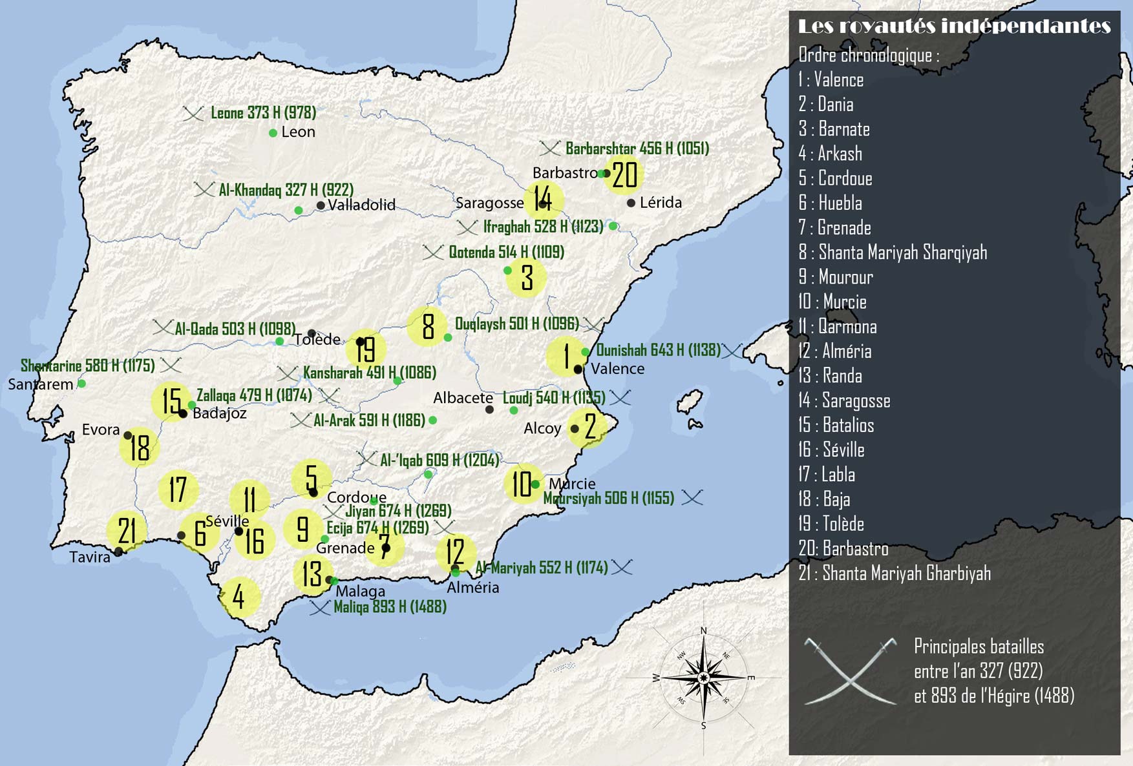The image size is (1133, 766).
Task: Select the swords icon left of Al-Arak 591 H
Action: (300, 421)
